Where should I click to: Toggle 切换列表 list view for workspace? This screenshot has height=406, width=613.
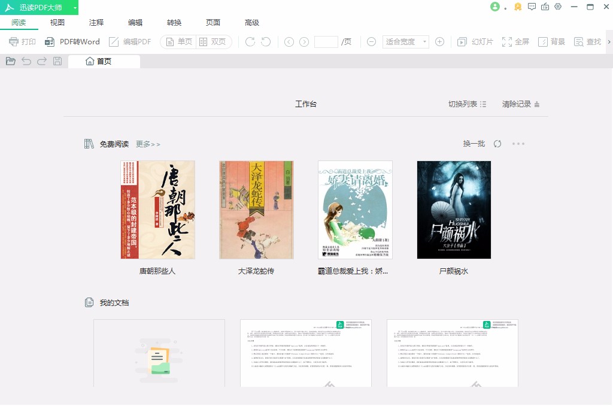[x=467, y=103]
